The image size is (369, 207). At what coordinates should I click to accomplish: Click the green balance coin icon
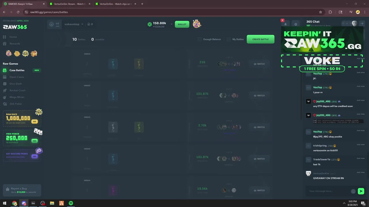tap(150, 24)
